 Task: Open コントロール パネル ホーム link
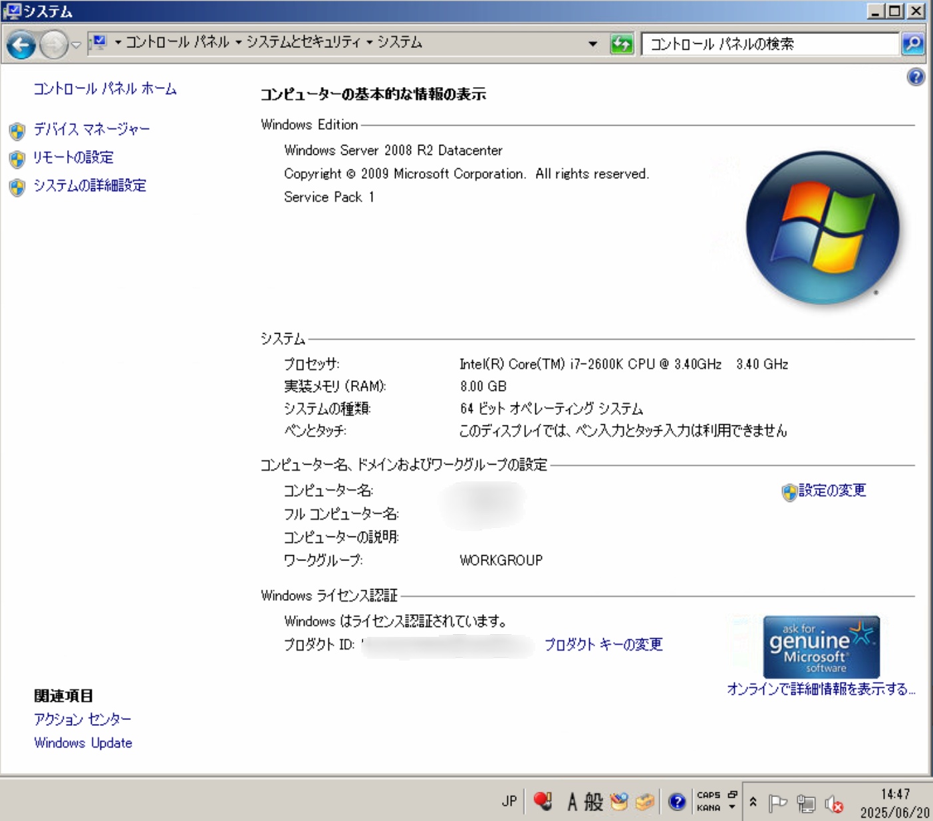105,88
